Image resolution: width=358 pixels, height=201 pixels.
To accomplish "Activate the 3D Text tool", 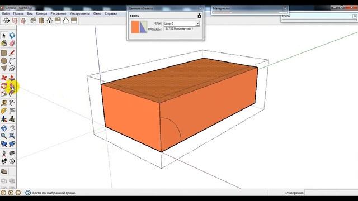I will (12, 119).
